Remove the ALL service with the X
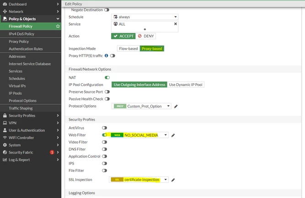Image resolution: width=305 pixels, height=198 pixels. tap(176, 24)
